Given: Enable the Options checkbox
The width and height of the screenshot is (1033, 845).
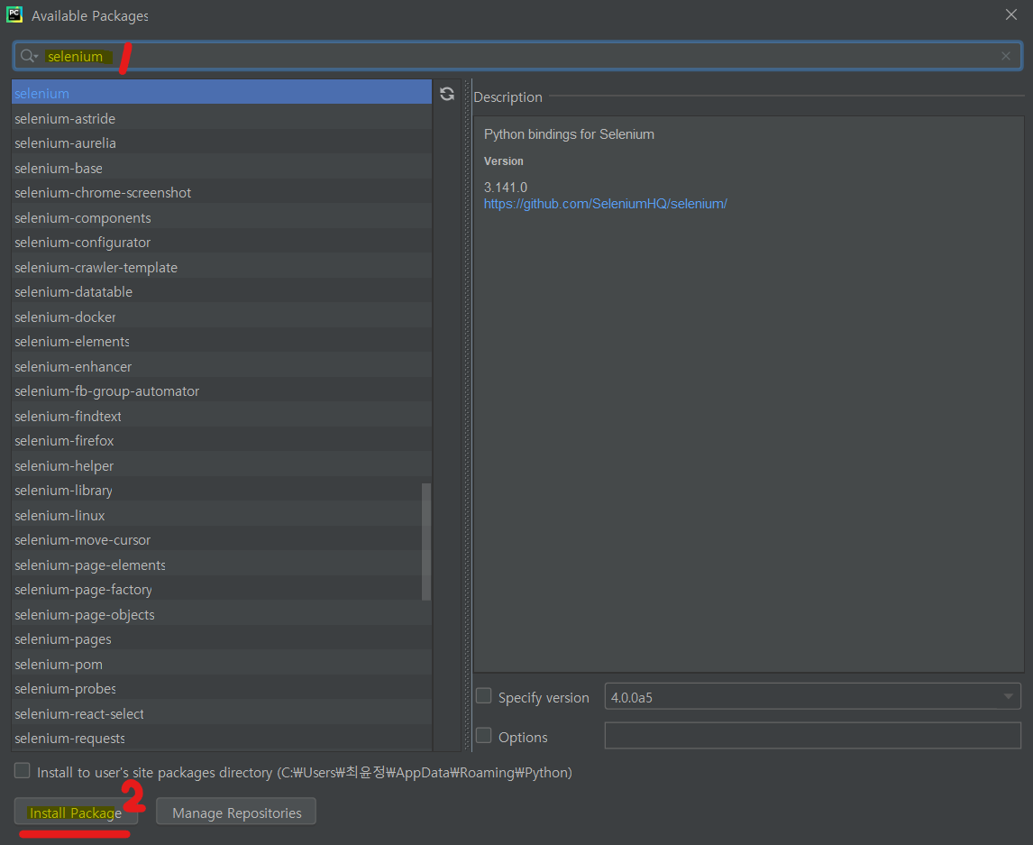Looking at the screenshot, I should click(x=483, y=736).
